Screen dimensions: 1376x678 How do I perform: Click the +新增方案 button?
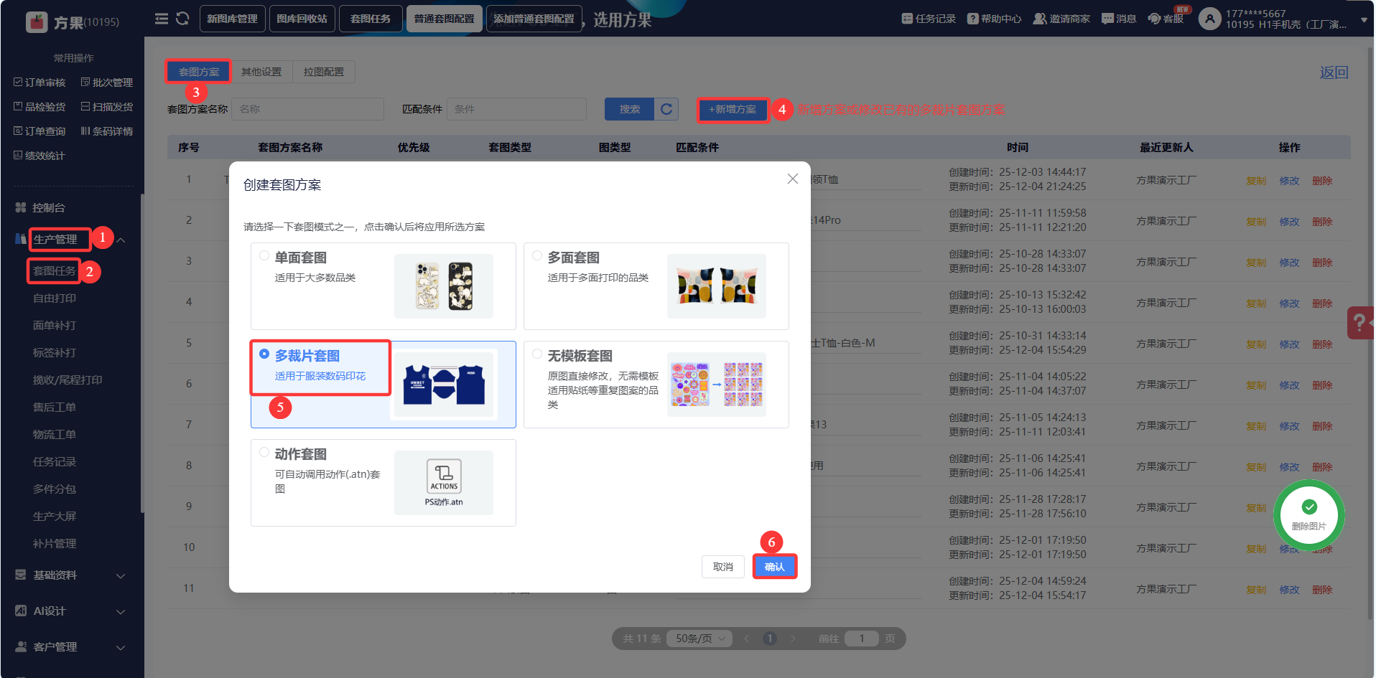733,109
